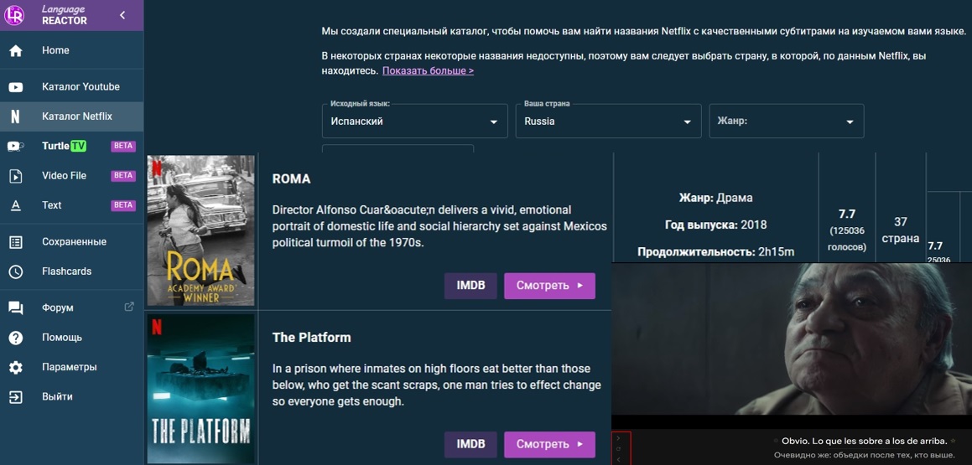Open Каталог Youtube in the sidebar
Viewport: 972px width, 465px height.
tap(72, 86)
